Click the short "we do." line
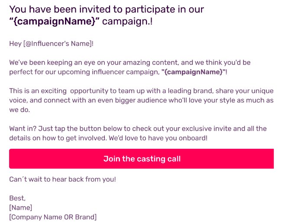 [19, 110]
